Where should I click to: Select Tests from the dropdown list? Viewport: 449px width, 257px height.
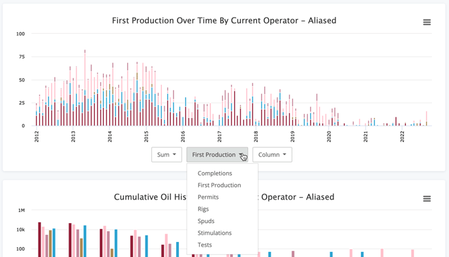204,245
